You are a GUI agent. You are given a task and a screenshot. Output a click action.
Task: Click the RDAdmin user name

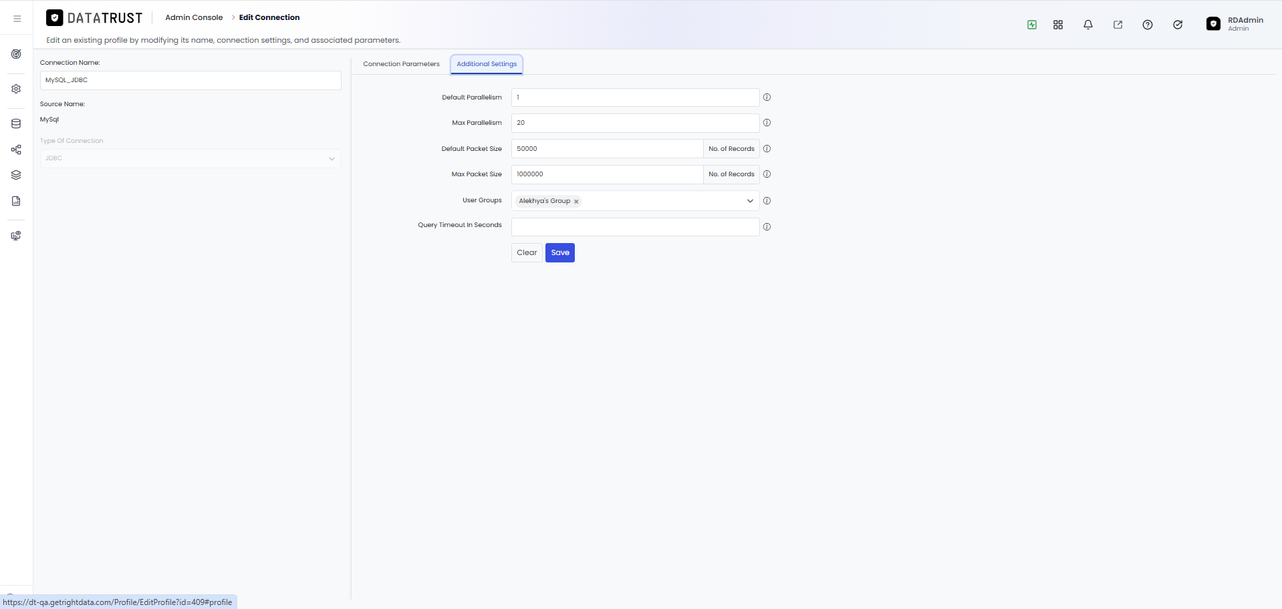pyautogui.click(x=1245, y=20)
